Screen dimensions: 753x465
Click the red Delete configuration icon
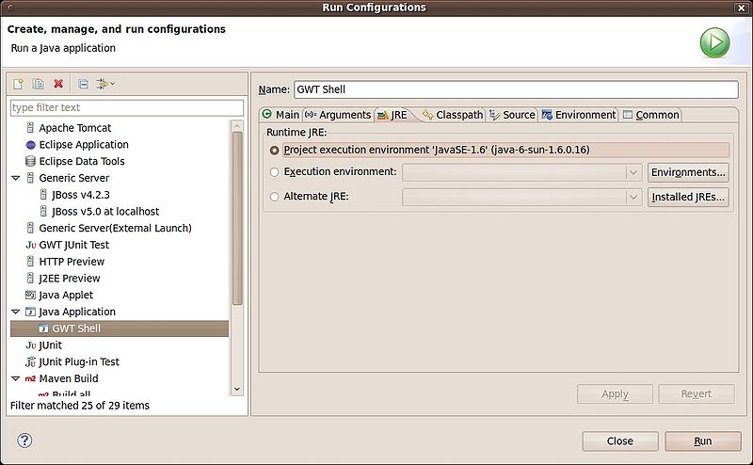(x=58, y=84)
